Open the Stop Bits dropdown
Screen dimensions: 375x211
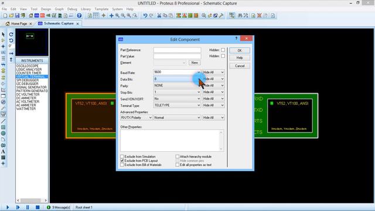click(177, 92)
